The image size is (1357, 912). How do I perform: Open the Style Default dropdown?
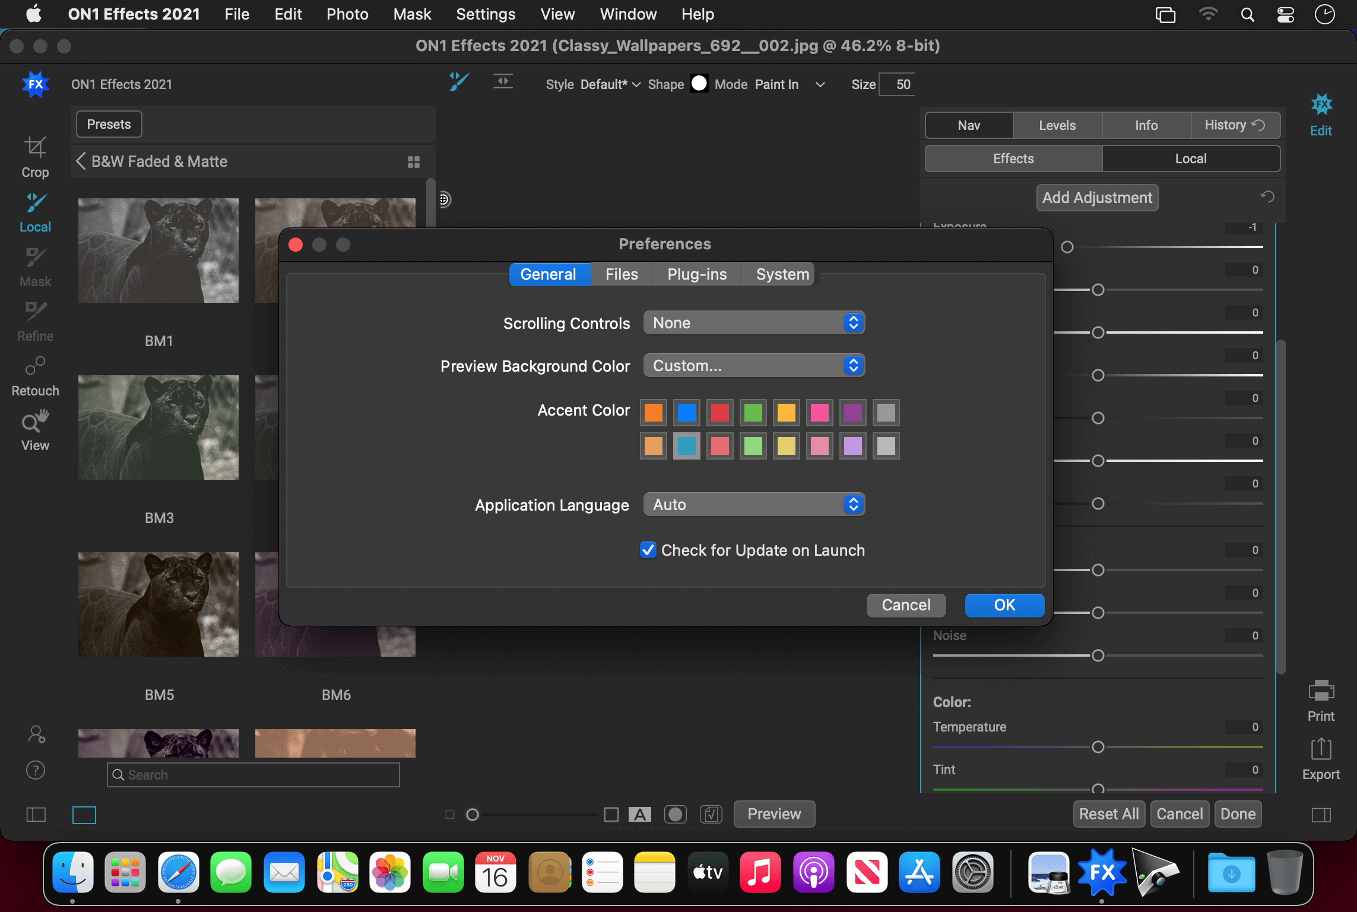point(610,84)
